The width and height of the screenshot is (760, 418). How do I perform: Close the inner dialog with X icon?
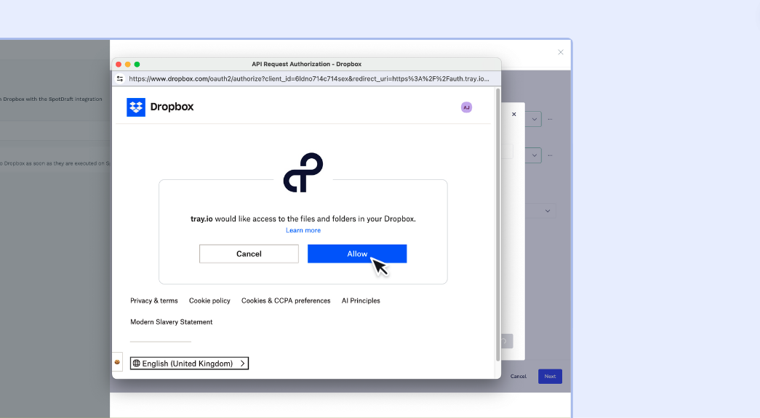coord(514,114)
